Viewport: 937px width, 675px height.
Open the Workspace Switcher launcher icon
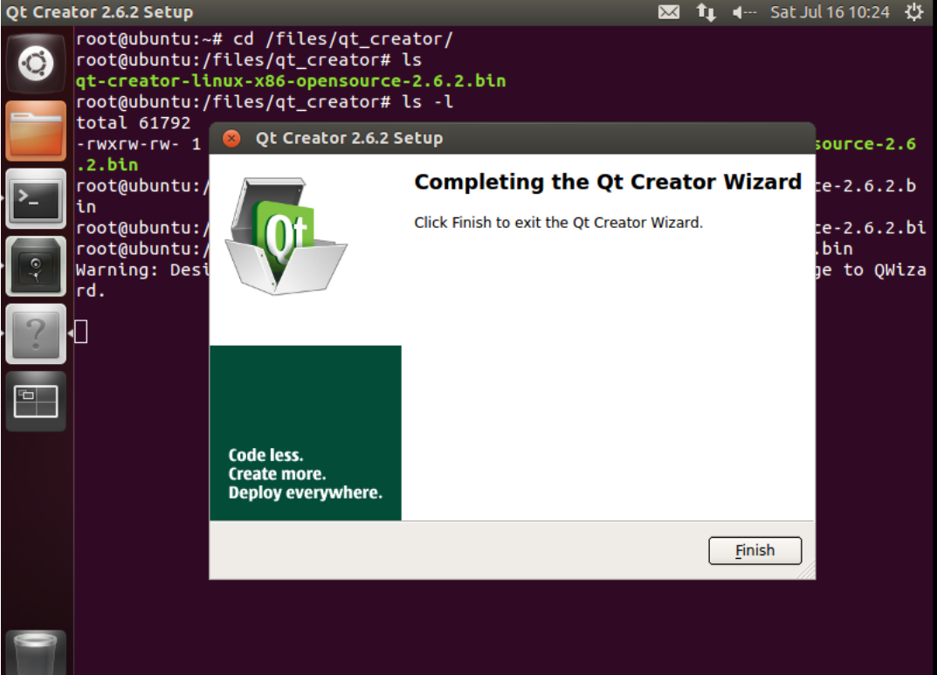click(36, 401)
